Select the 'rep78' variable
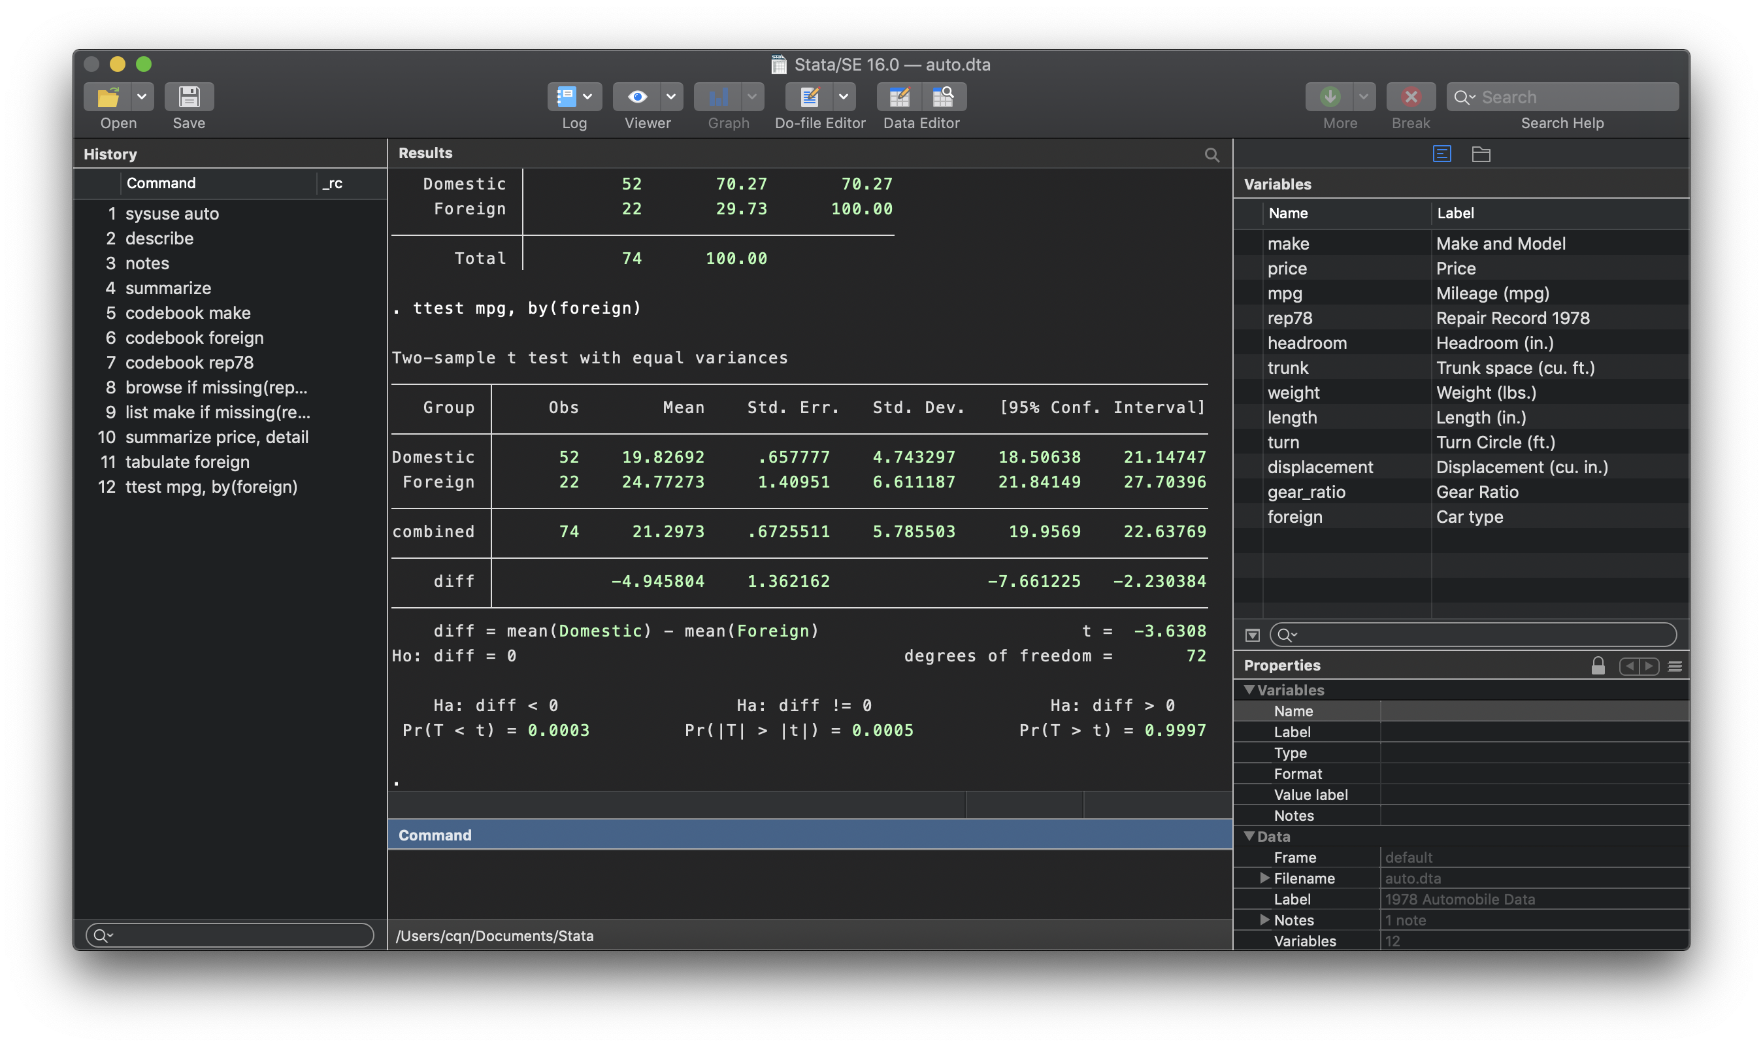 [1461, 318]
